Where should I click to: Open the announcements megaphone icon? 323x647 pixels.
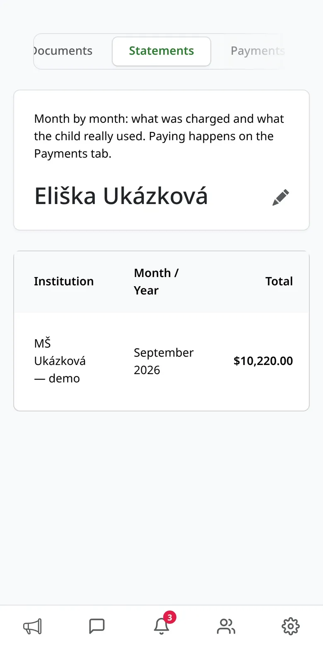(x=32, y=626)
